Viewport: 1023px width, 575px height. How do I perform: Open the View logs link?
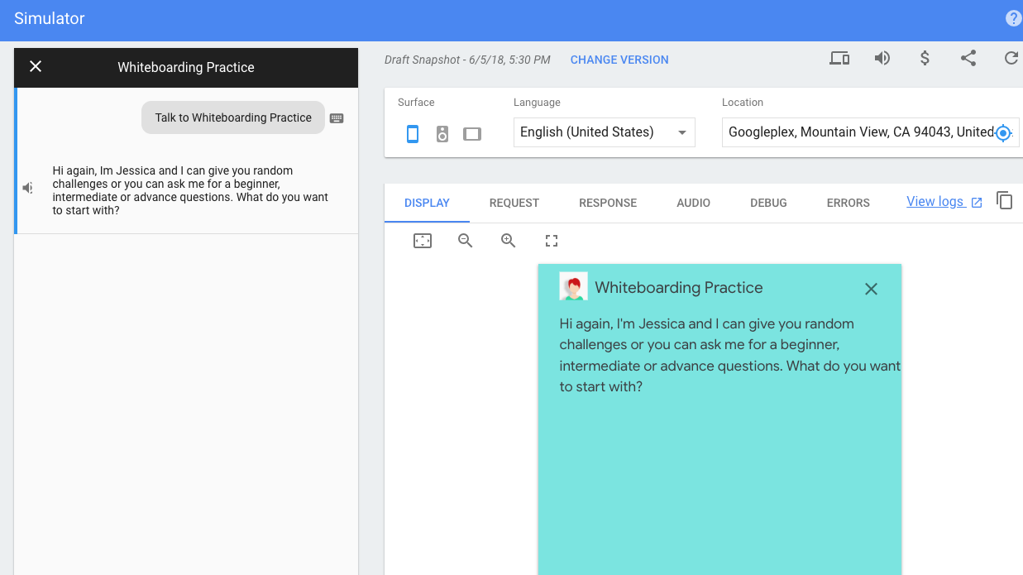click(x=944, y=202)
